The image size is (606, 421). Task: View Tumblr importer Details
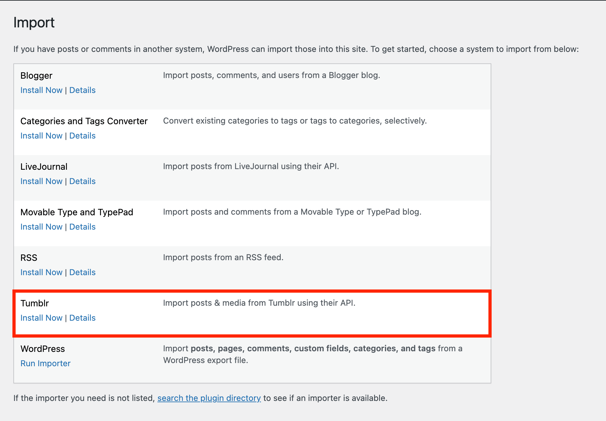click(x=83, y=318)
